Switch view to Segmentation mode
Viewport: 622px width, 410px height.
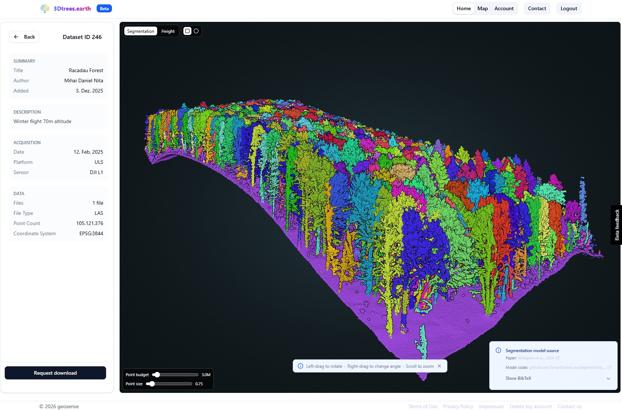point(141,31)
